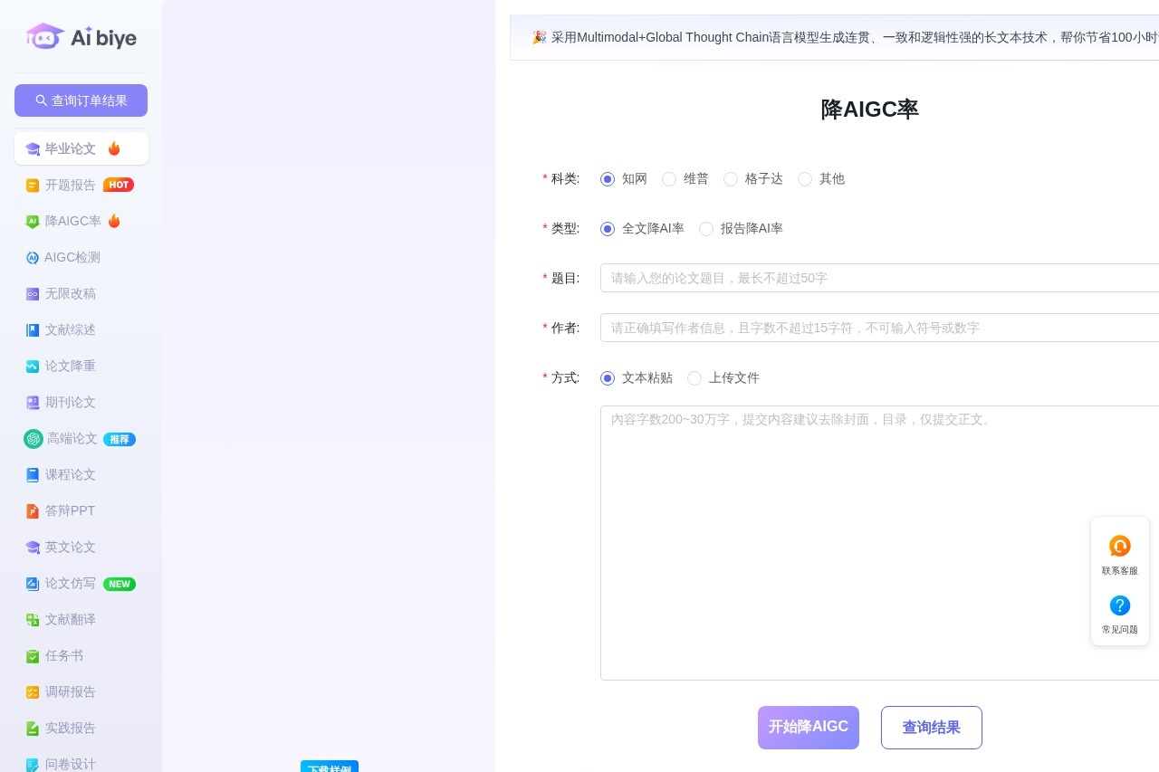
Task: Click the 查询订单结果 search button
Action: 81,100
